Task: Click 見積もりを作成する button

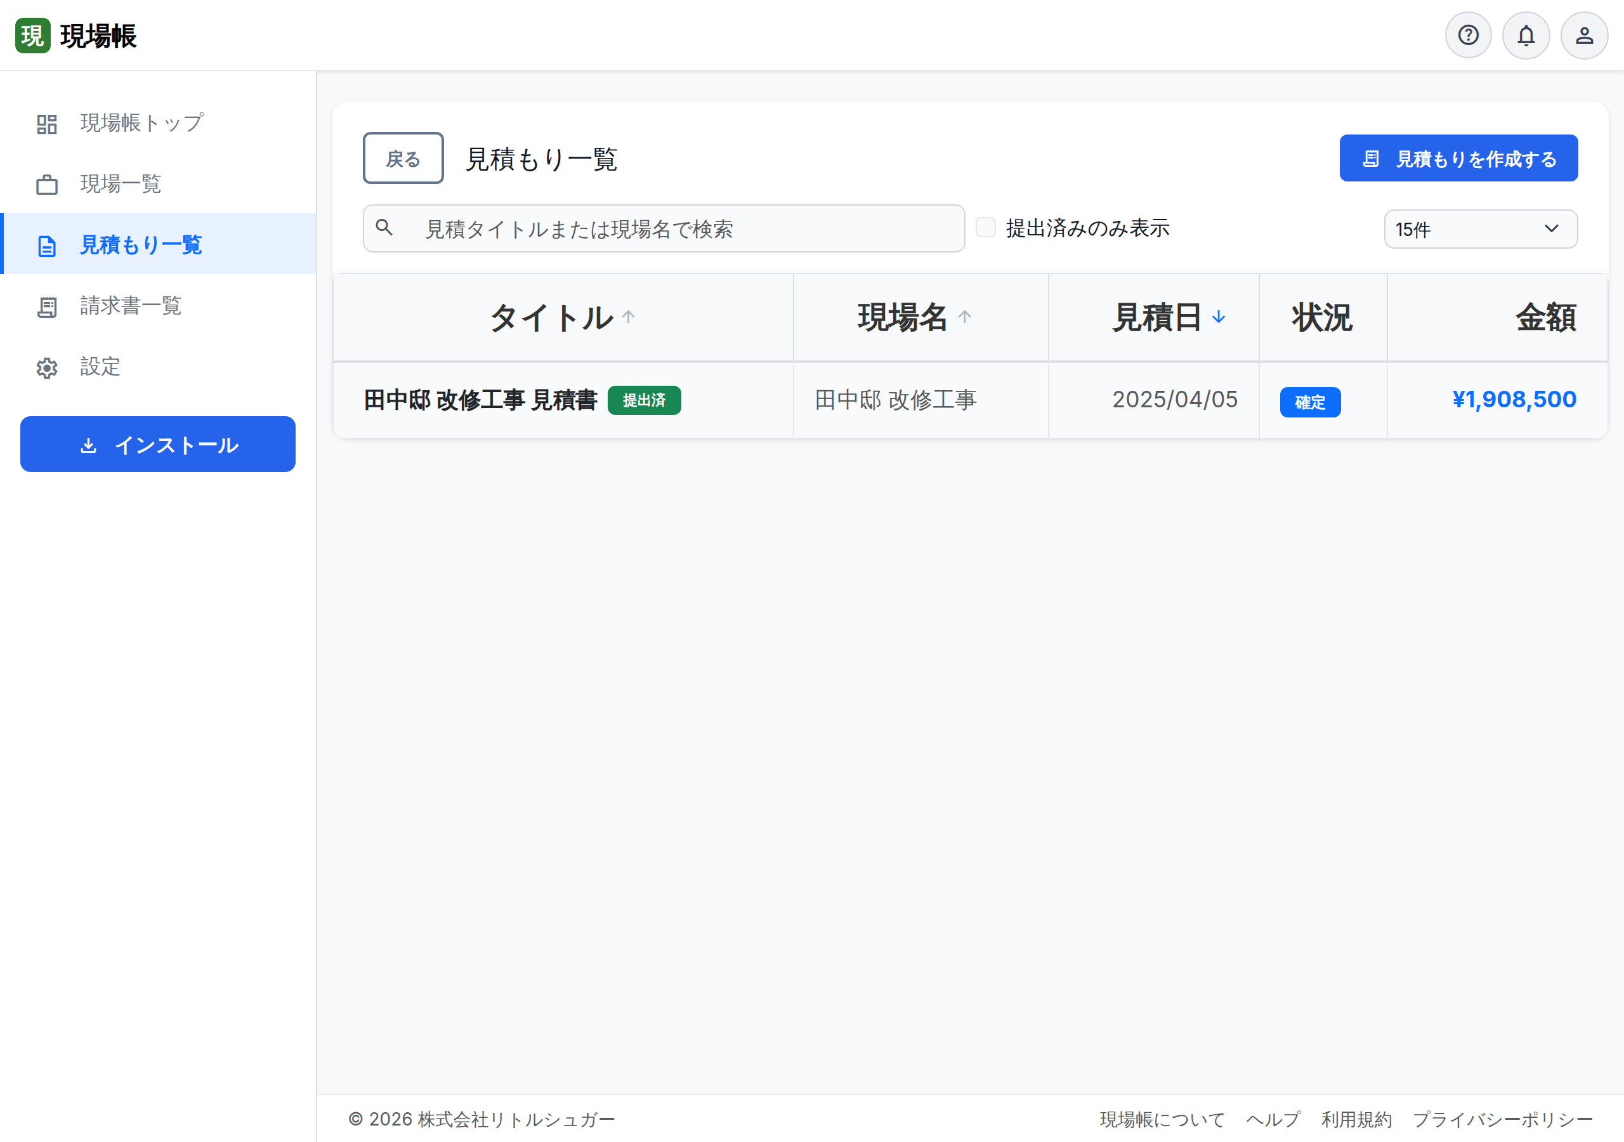Action: [1458, 159]
